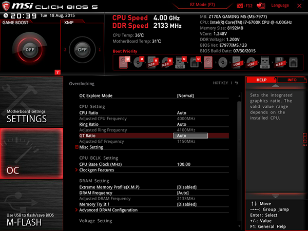Click the highlighted GT Ratio Auto field
The width and height of the screenshot is (308, 231).
[x=190, y=136]
